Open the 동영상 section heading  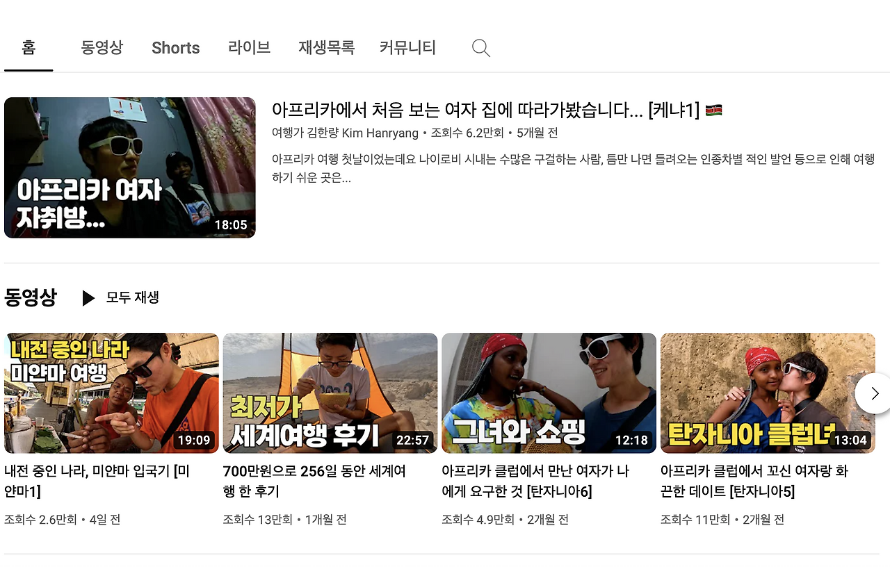31,297
